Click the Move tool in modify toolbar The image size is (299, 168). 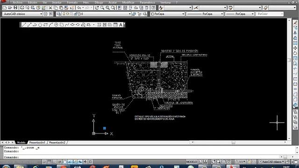pos(295,48)
